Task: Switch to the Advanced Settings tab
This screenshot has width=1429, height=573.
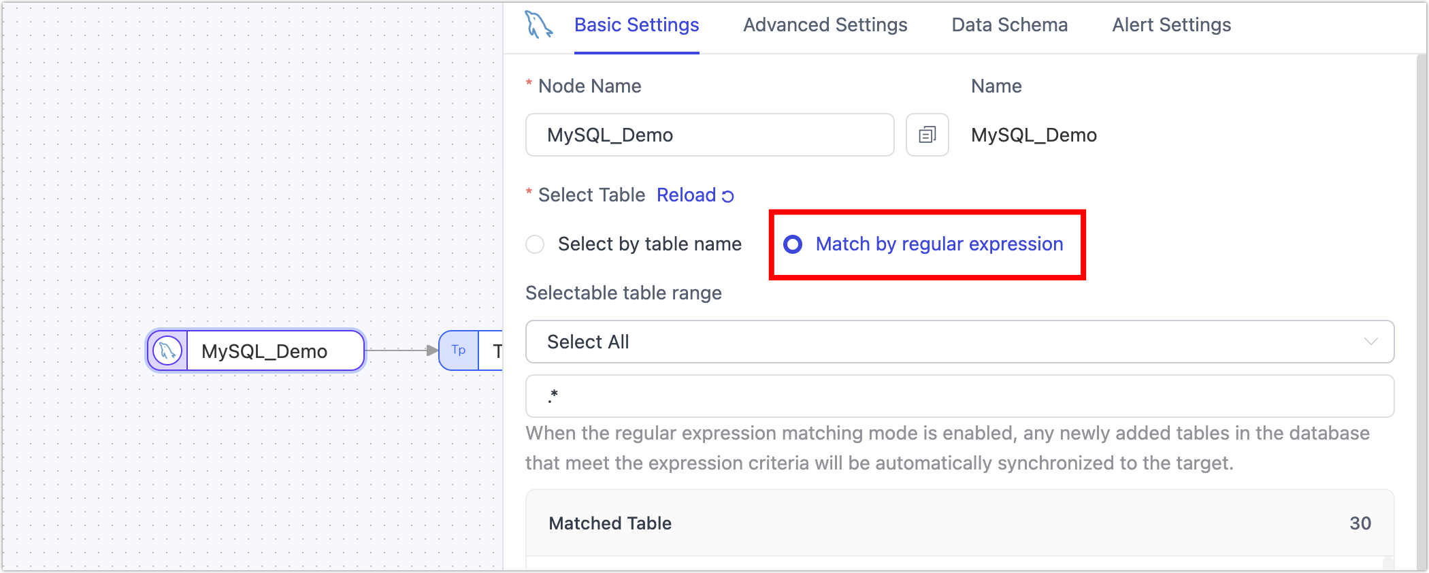Action: pyautogui.click(x=825, y=24)
